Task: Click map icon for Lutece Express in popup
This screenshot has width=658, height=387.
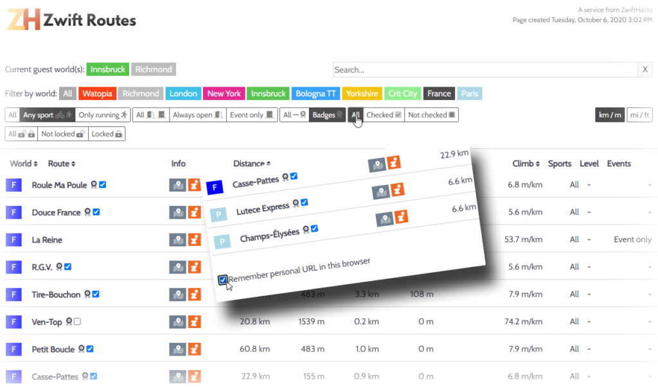Action: click(x=381, y=192)
